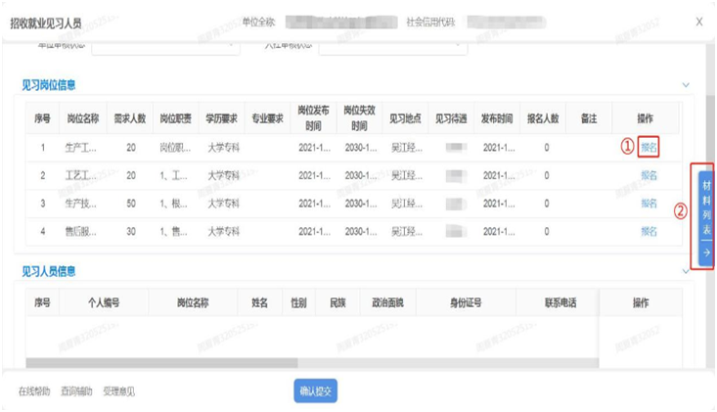Screen dimensions: 717x412
Task: Click 报名 for position row 2
Action: tap(649, 176)
